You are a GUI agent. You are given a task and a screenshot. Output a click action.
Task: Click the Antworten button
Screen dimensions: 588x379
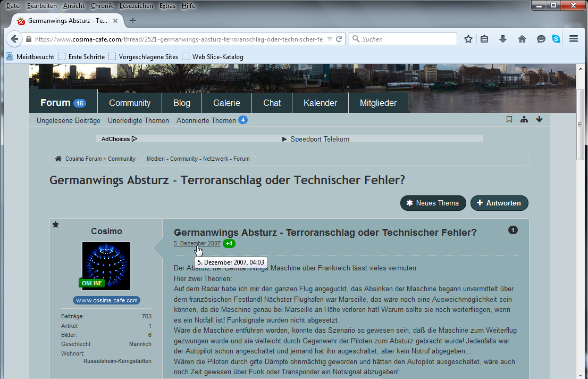pyautogui.click(x=499, y=203)
